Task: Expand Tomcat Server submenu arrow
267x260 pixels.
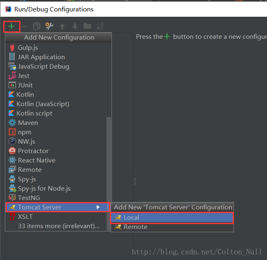Action: coord(98,207)
